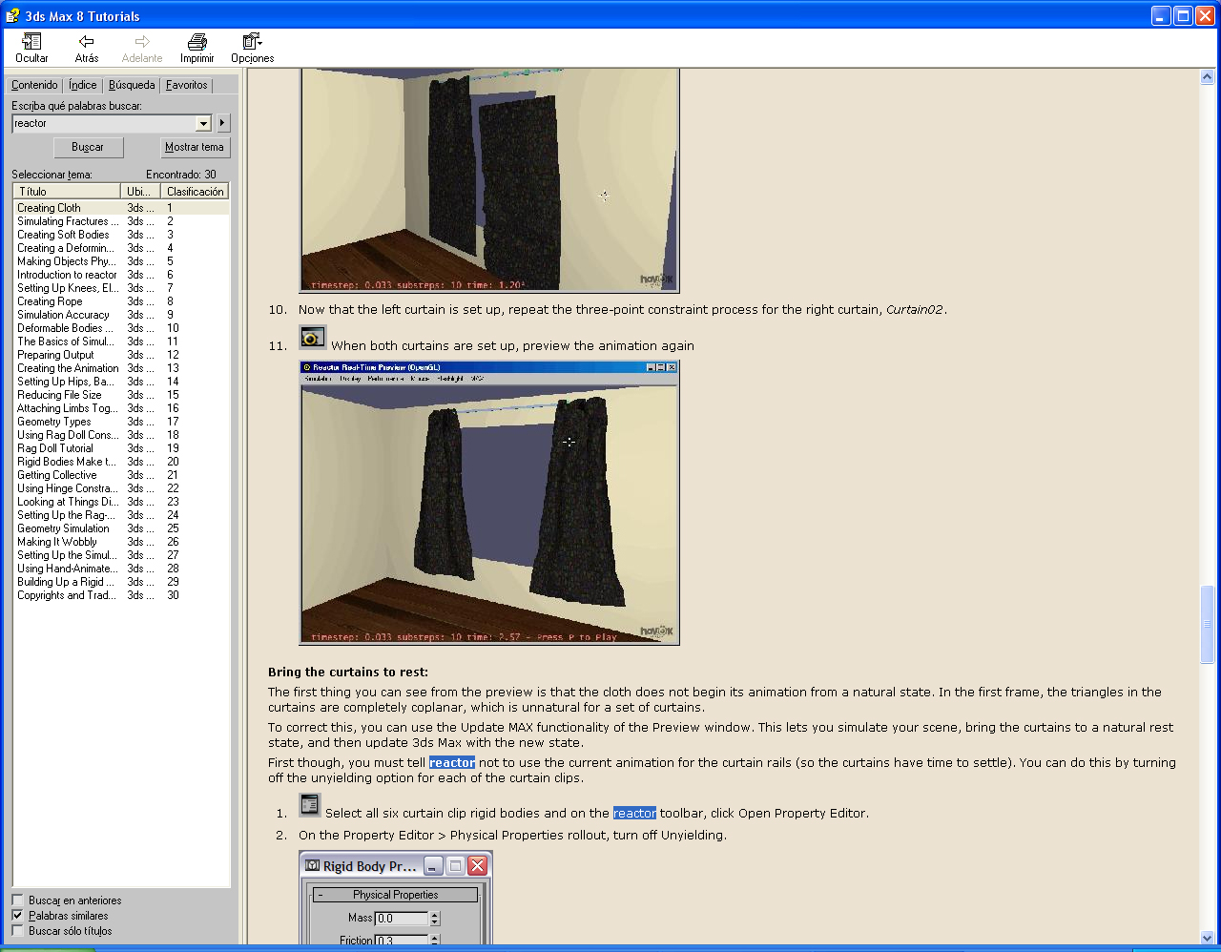The image size is (1221, 952).
Task: Select the 'Creating Soft Bodies' result
Action: click(x=63, y=235)
